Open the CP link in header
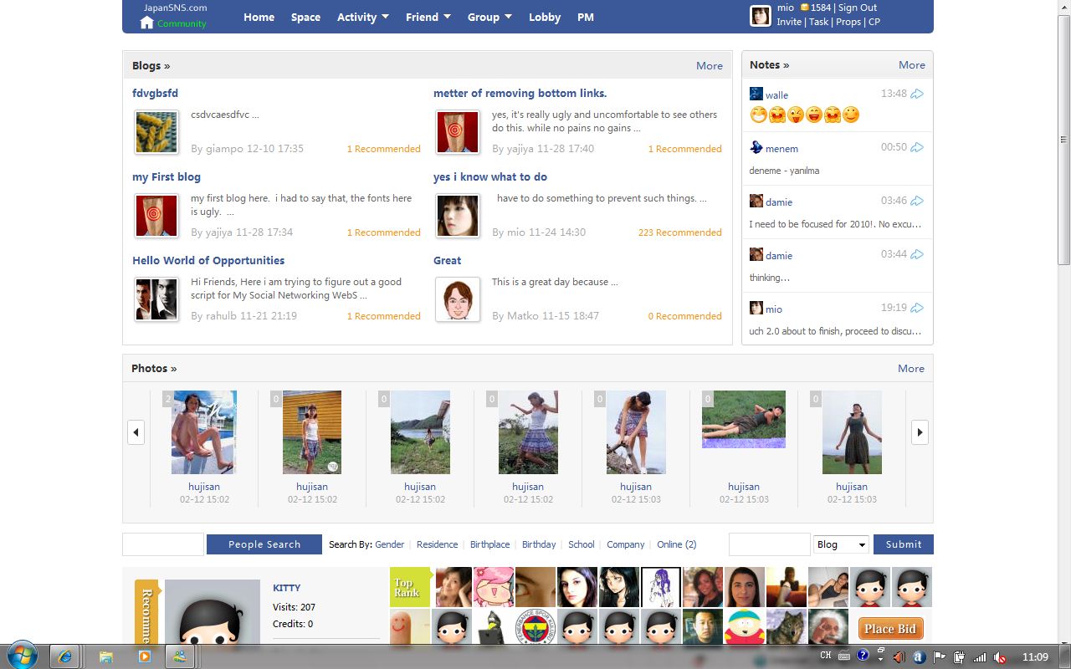The height and width of the screenshot is (669, 1071). pos(874,22)
